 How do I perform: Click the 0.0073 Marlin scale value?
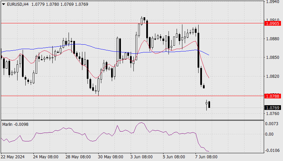(272, 124)
